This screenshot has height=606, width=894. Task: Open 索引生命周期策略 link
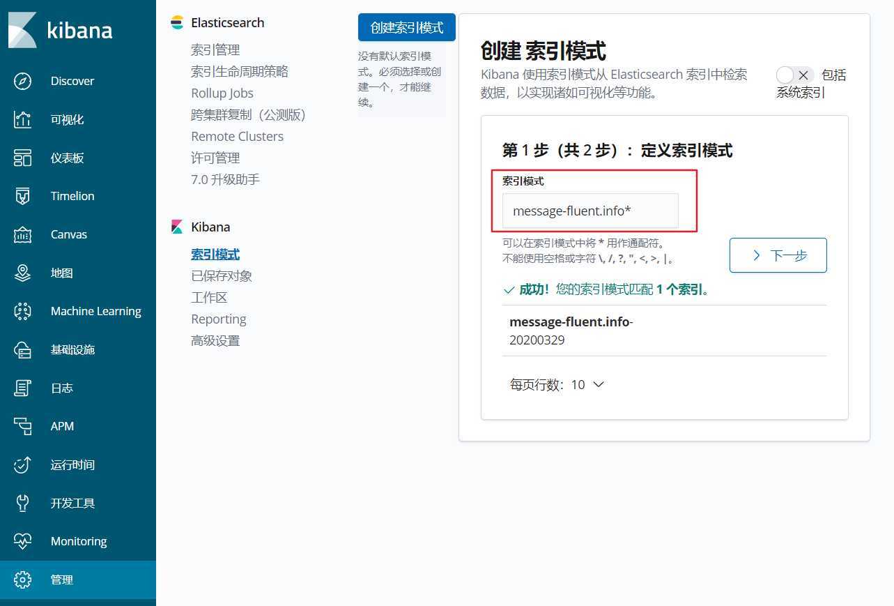[x=240, y=72]
